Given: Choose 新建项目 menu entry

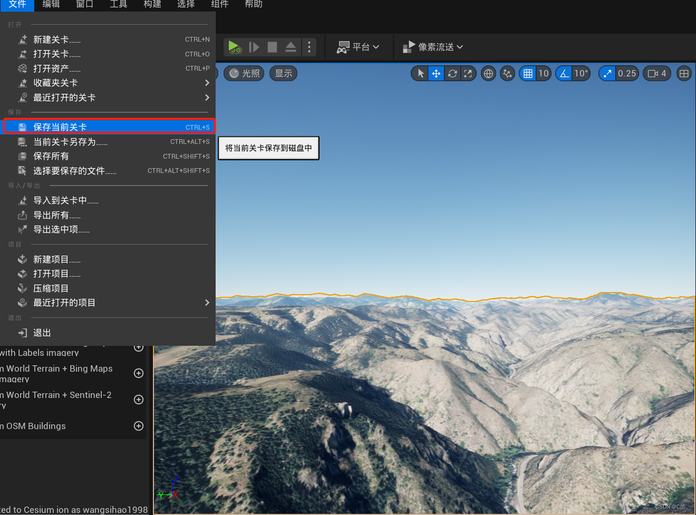Looking at the screenshot, I should (108, 259).
